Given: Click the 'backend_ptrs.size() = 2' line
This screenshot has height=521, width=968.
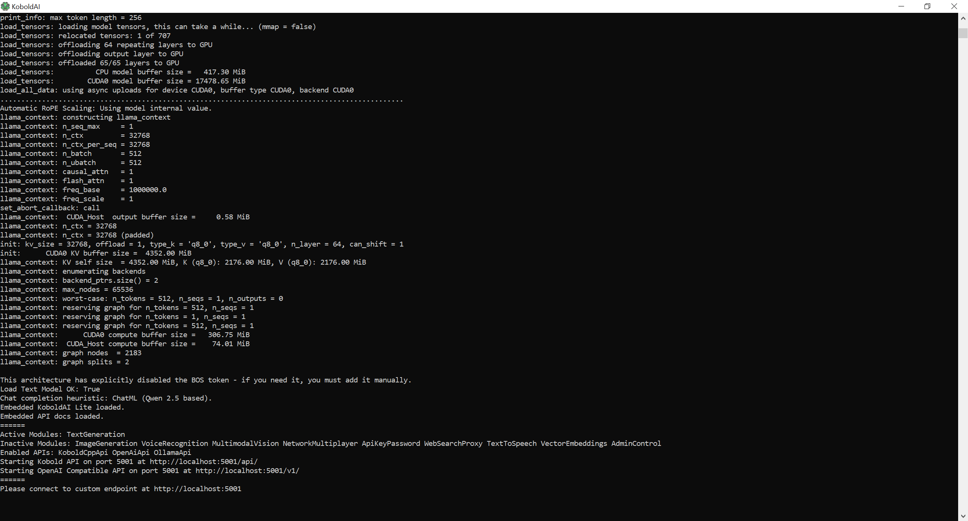Looking at the screenshot, I should [79, 281].
